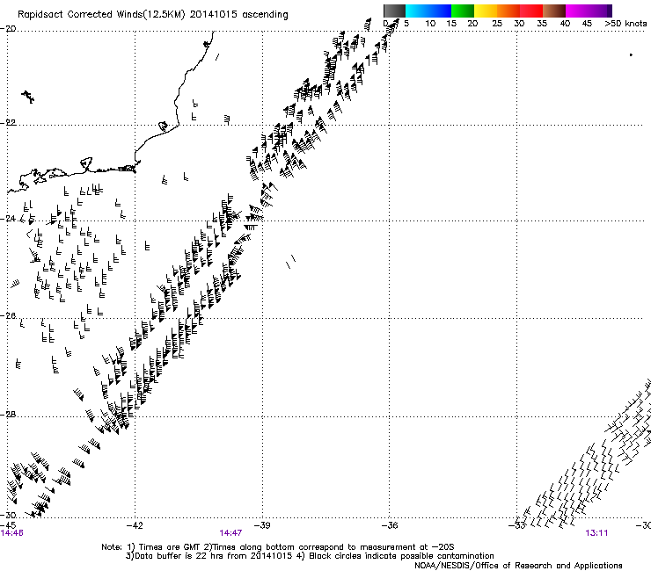Click the '35' label under the color scale
The image size is (651, 571).
(542, 24)
